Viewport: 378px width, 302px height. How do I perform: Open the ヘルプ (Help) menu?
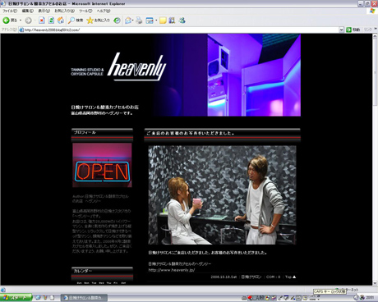pyautogui.click(x=104, y=11)
